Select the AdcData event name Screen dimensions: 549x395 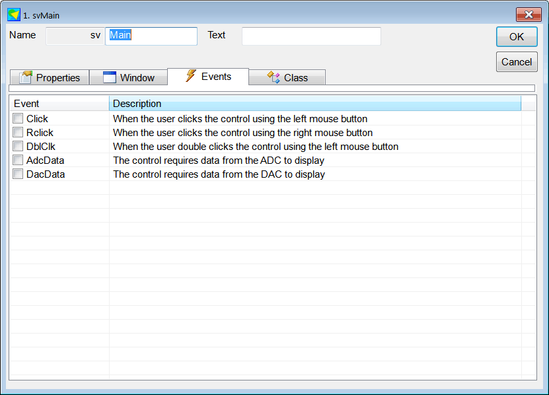click(x=45, y=161)
